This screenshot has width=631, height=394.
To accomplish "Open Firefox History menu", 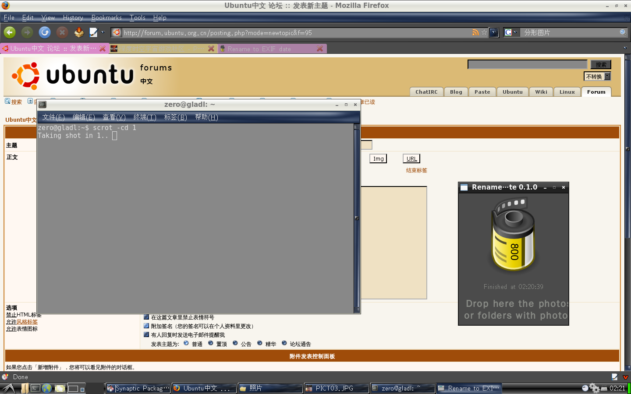I will (x=73, y=18).
